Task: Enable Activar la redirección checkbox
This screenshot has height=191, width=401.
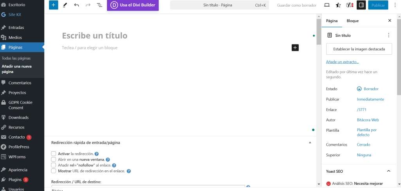Action: [x=53, y=154]
